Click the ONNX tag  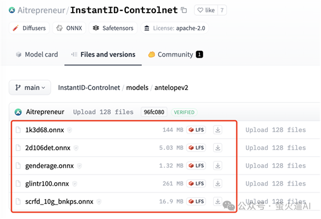(69, 28)
